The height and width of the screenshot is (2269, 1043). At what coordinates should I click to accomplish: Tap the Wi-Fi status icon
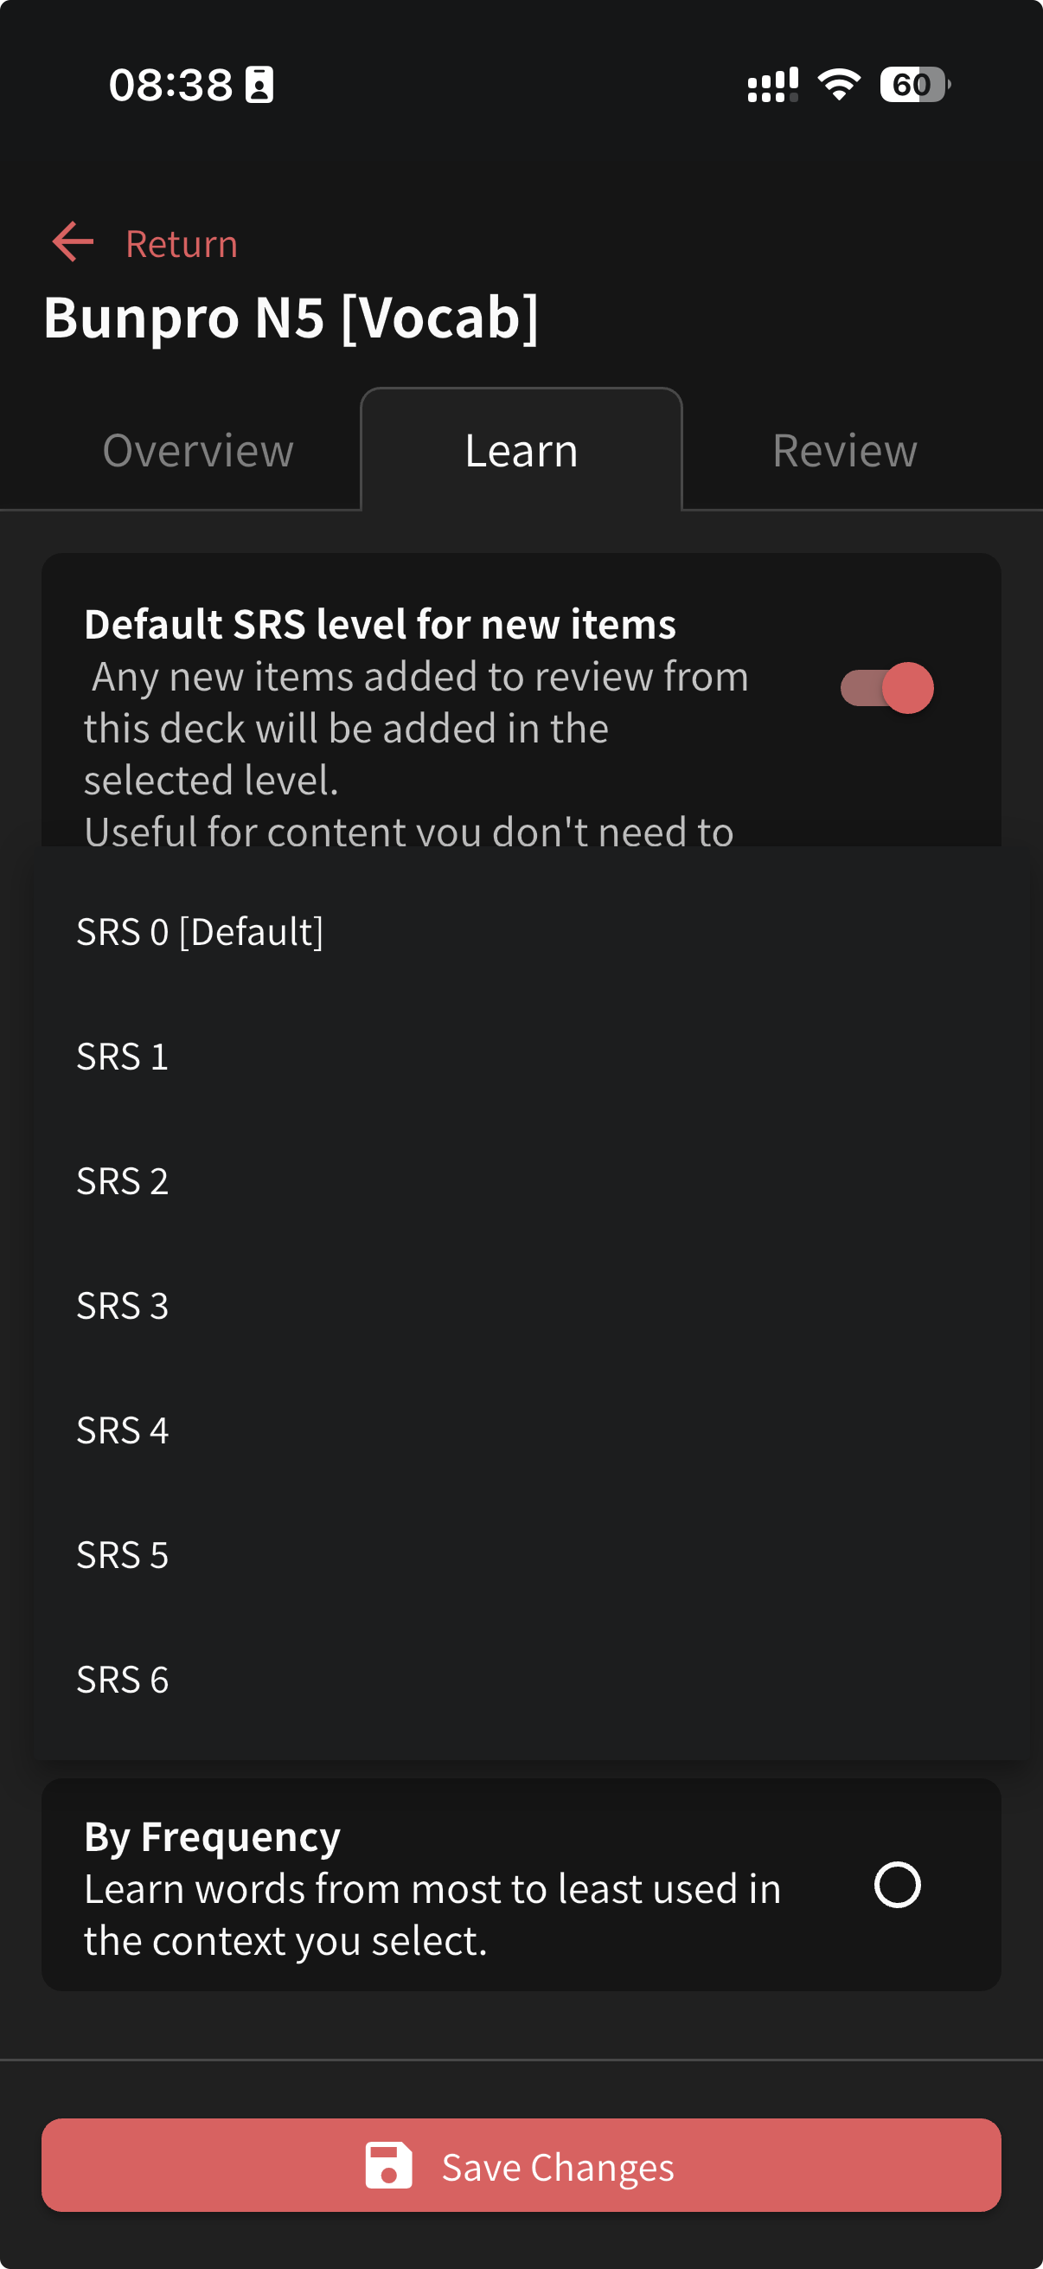click(x=839, y=85)
